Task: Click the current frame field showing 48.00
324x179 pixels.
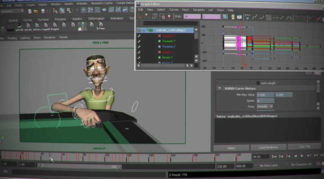Action: click(x=261, y=157)
